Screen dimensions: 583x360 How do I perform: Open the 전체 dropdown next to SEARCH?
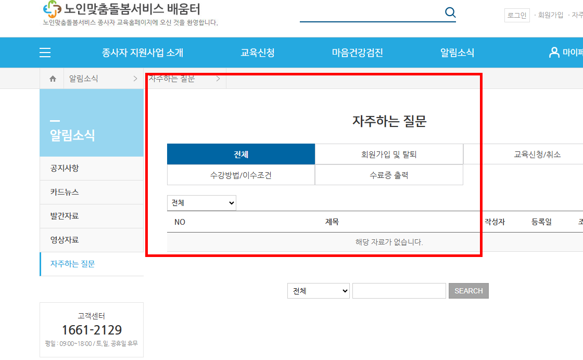pos(318,290)
